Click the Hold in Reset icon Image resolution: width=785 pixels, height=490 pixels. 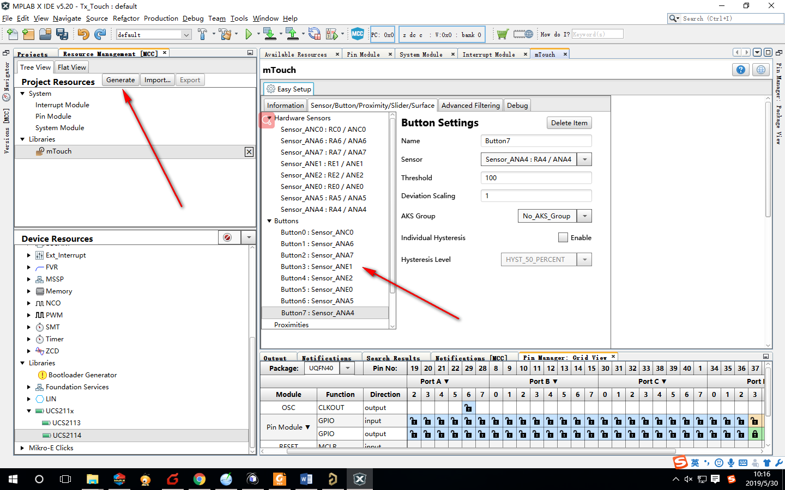click(x=315, y=34)
